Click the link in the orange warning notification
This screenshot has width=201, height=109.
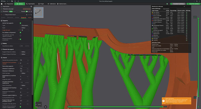169,103
